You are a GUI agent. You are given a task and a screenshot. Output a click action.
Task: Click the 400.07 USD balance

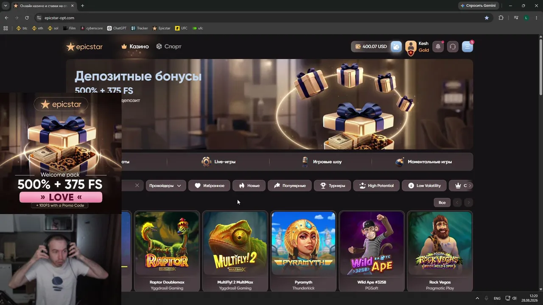pos(371,47)
